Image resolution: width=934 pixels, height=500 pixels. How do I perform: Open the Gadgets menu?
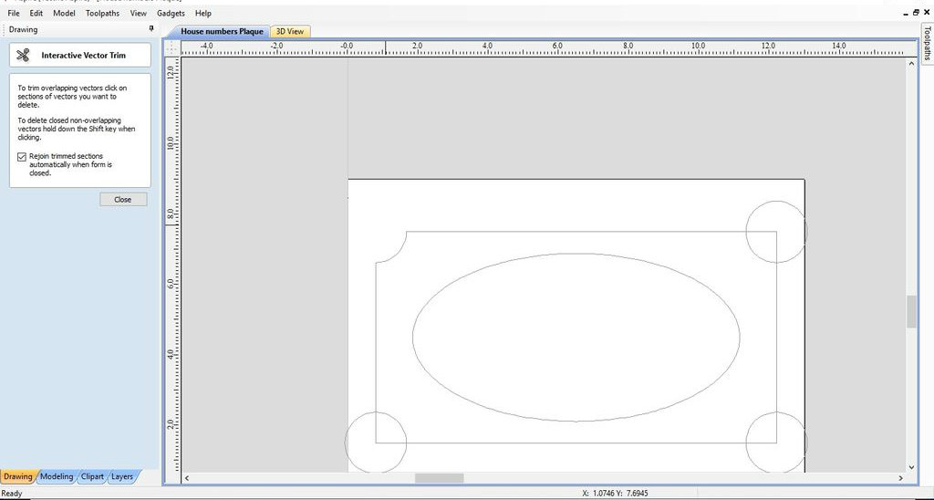coord(171,13)
